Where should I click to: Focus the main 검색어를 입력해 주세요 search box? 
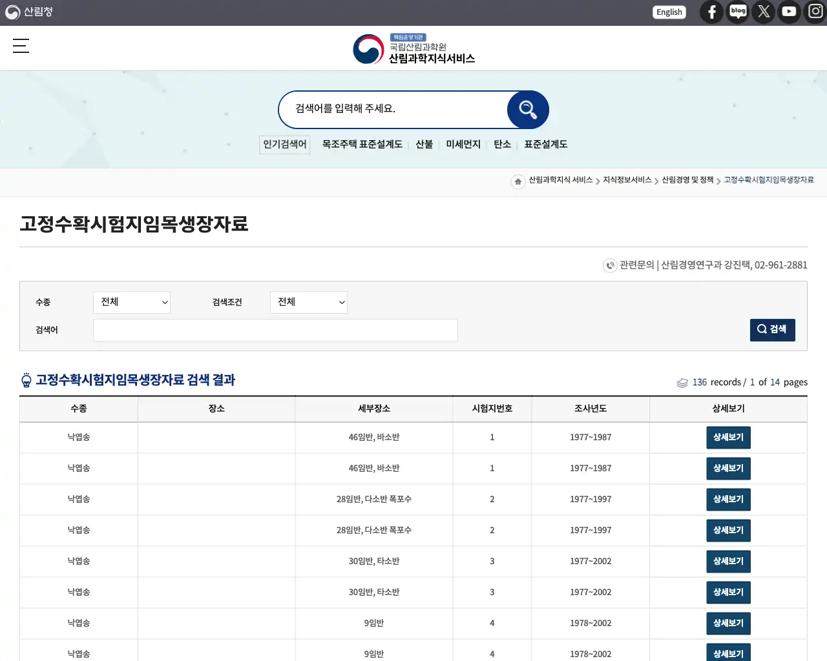(394, 109)
